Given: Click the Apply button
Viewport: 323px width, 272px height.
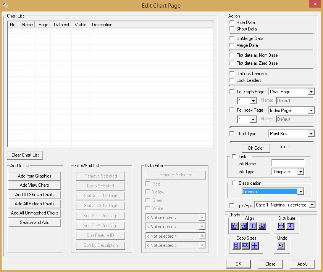Looking at the screenshot, I should [x=302, y=264].
